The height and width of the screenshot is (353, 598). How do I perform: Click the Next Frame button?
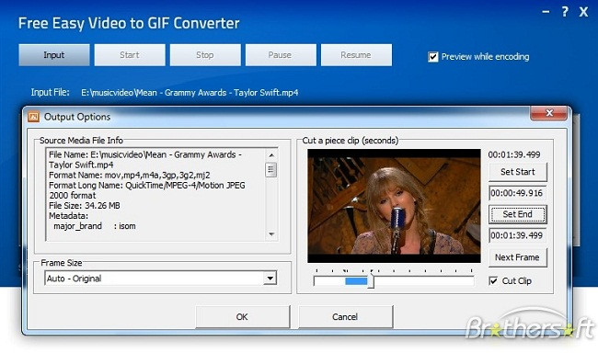(518, 257)
